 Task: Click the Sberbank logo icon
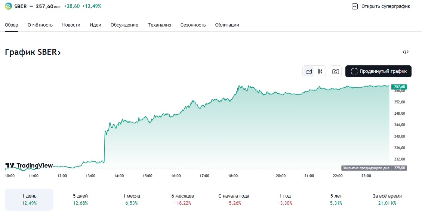click(x=8, y=6)
